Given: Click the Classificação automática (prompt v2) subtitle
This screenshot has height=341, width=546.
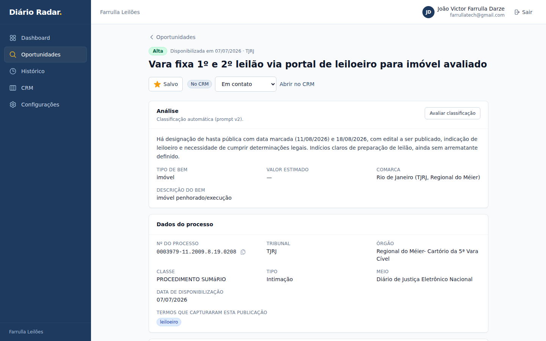Looking at the screenshot, I should coord(200,119).
